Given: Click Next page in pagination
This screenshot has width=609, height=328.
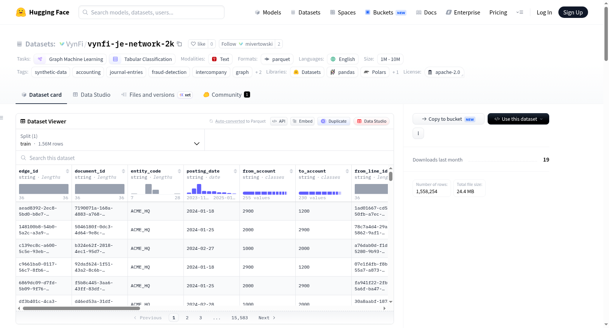Looking at the screenshot, I should 267,318.
